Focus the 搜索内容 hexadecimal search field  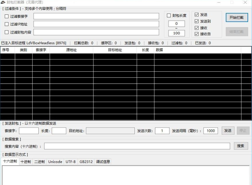(137, 146)
